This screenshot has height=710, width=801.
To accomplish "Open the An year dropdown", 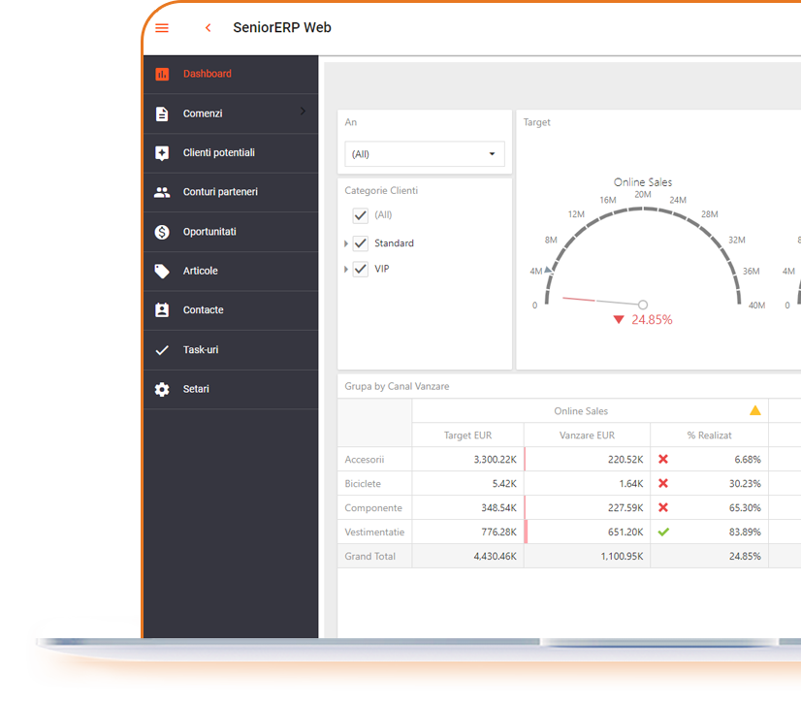I will [425, 154].
